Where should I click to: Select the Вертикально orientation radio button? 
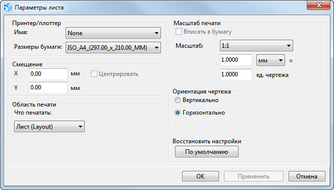click(178, 100)
